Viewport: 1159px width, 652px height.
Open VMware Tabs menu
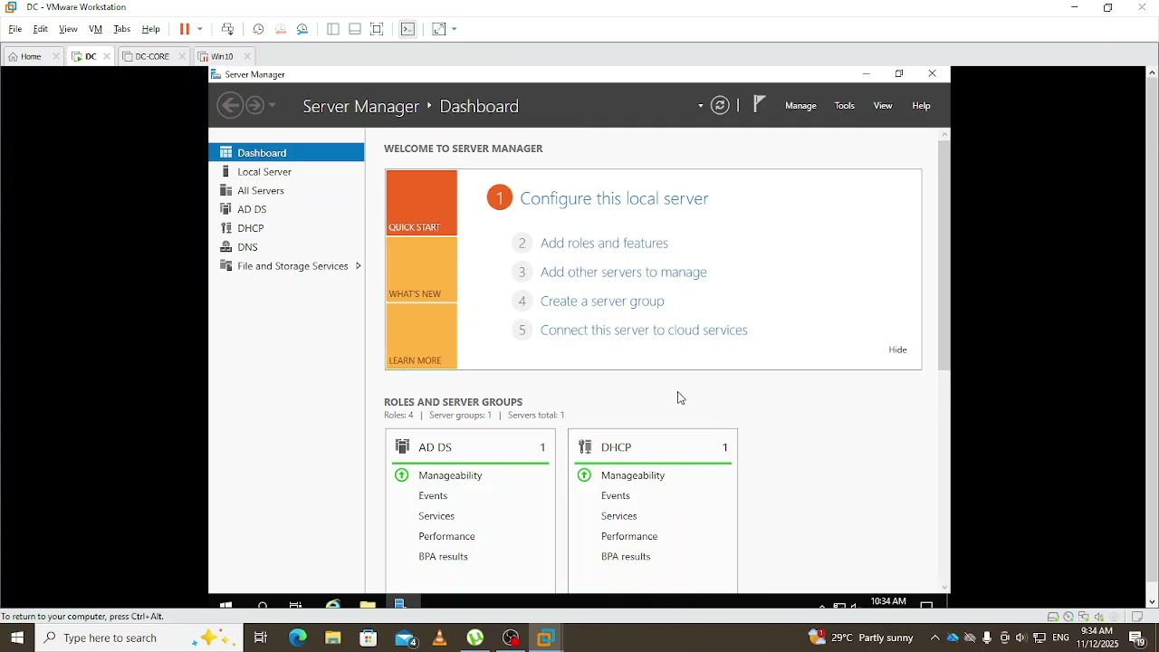pyautogui.click(x=122, y=29)
